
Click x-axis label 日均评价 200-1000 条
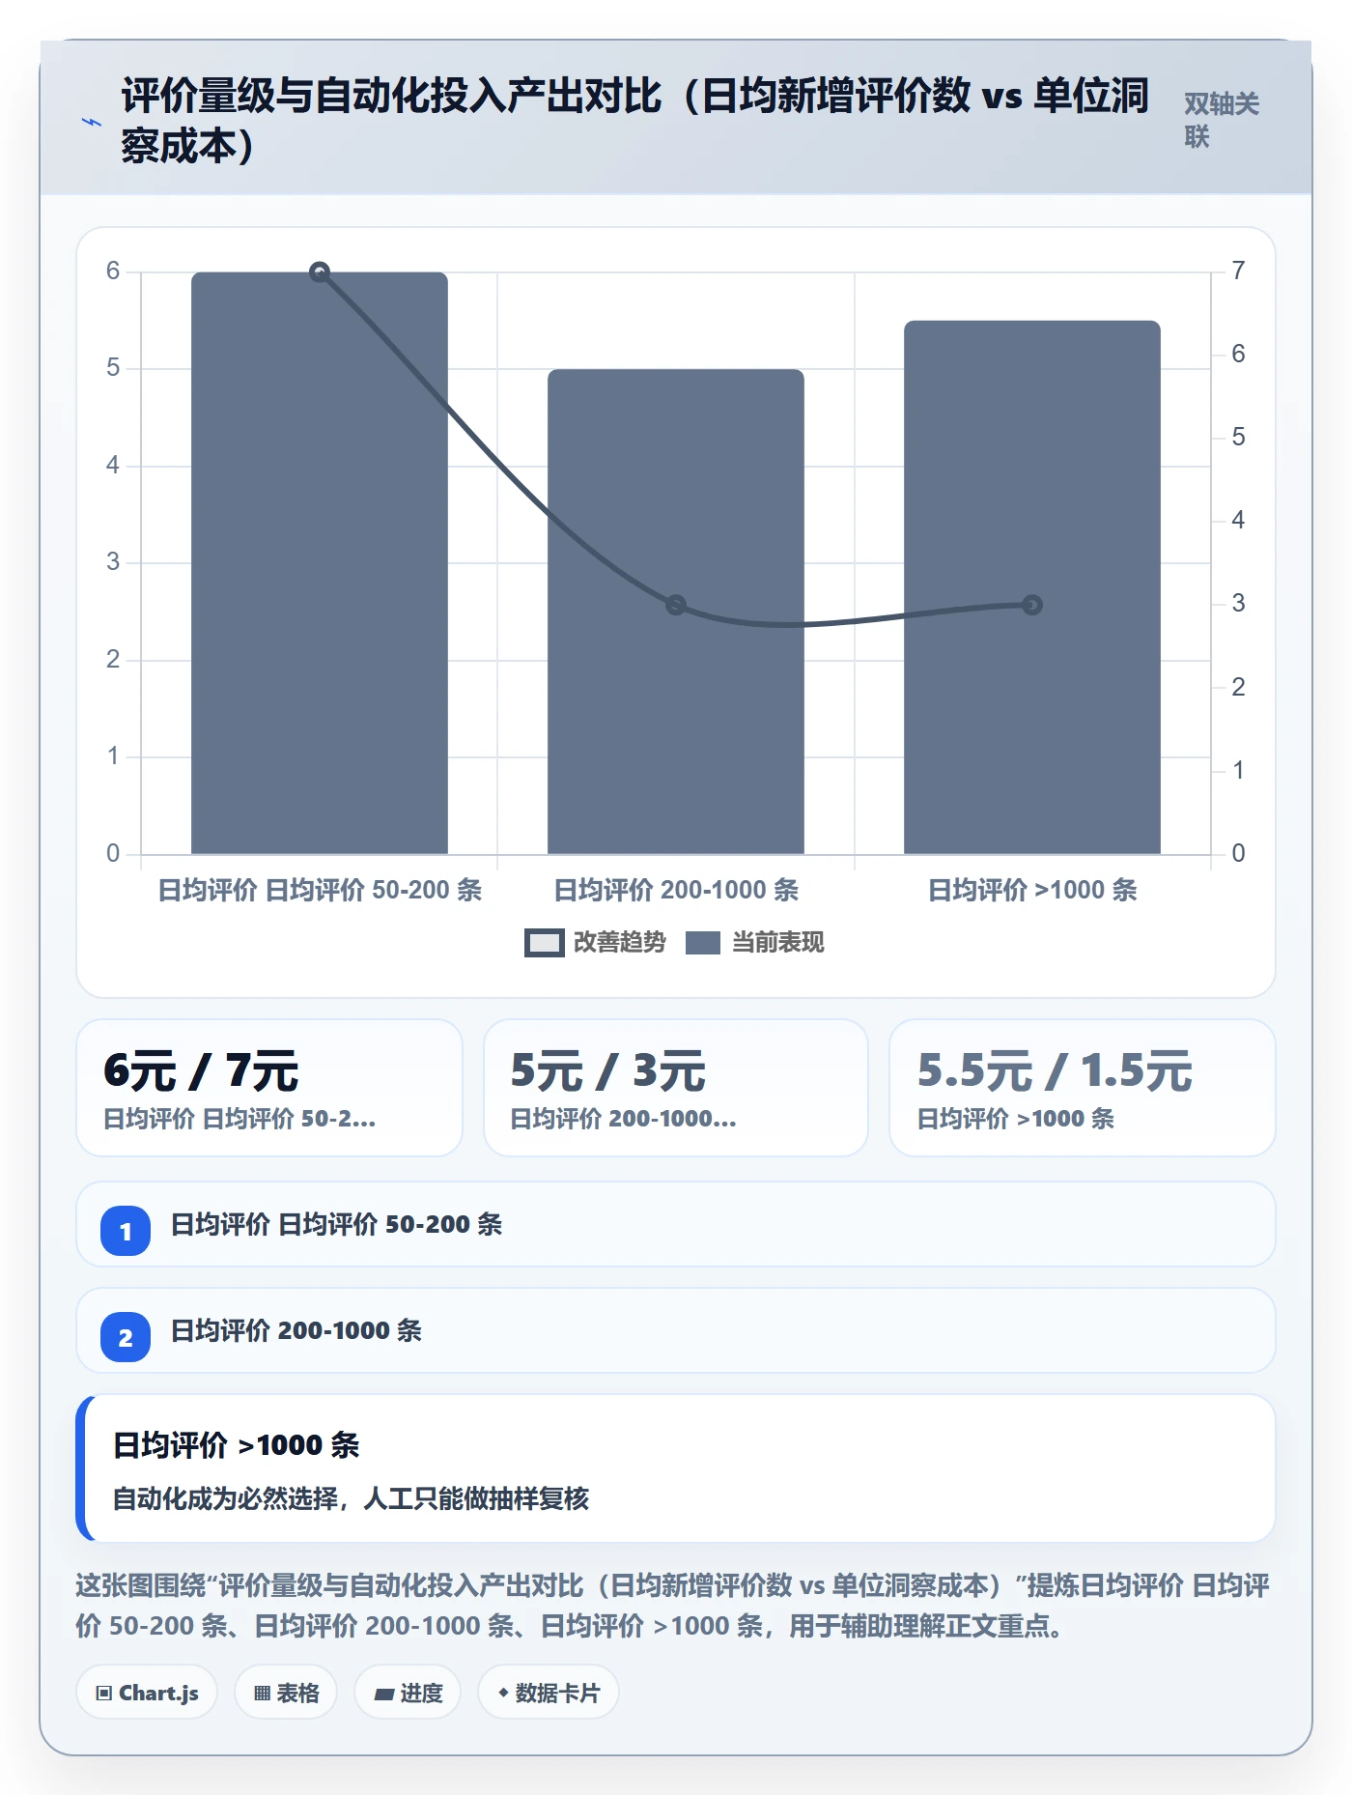(676, 890)
